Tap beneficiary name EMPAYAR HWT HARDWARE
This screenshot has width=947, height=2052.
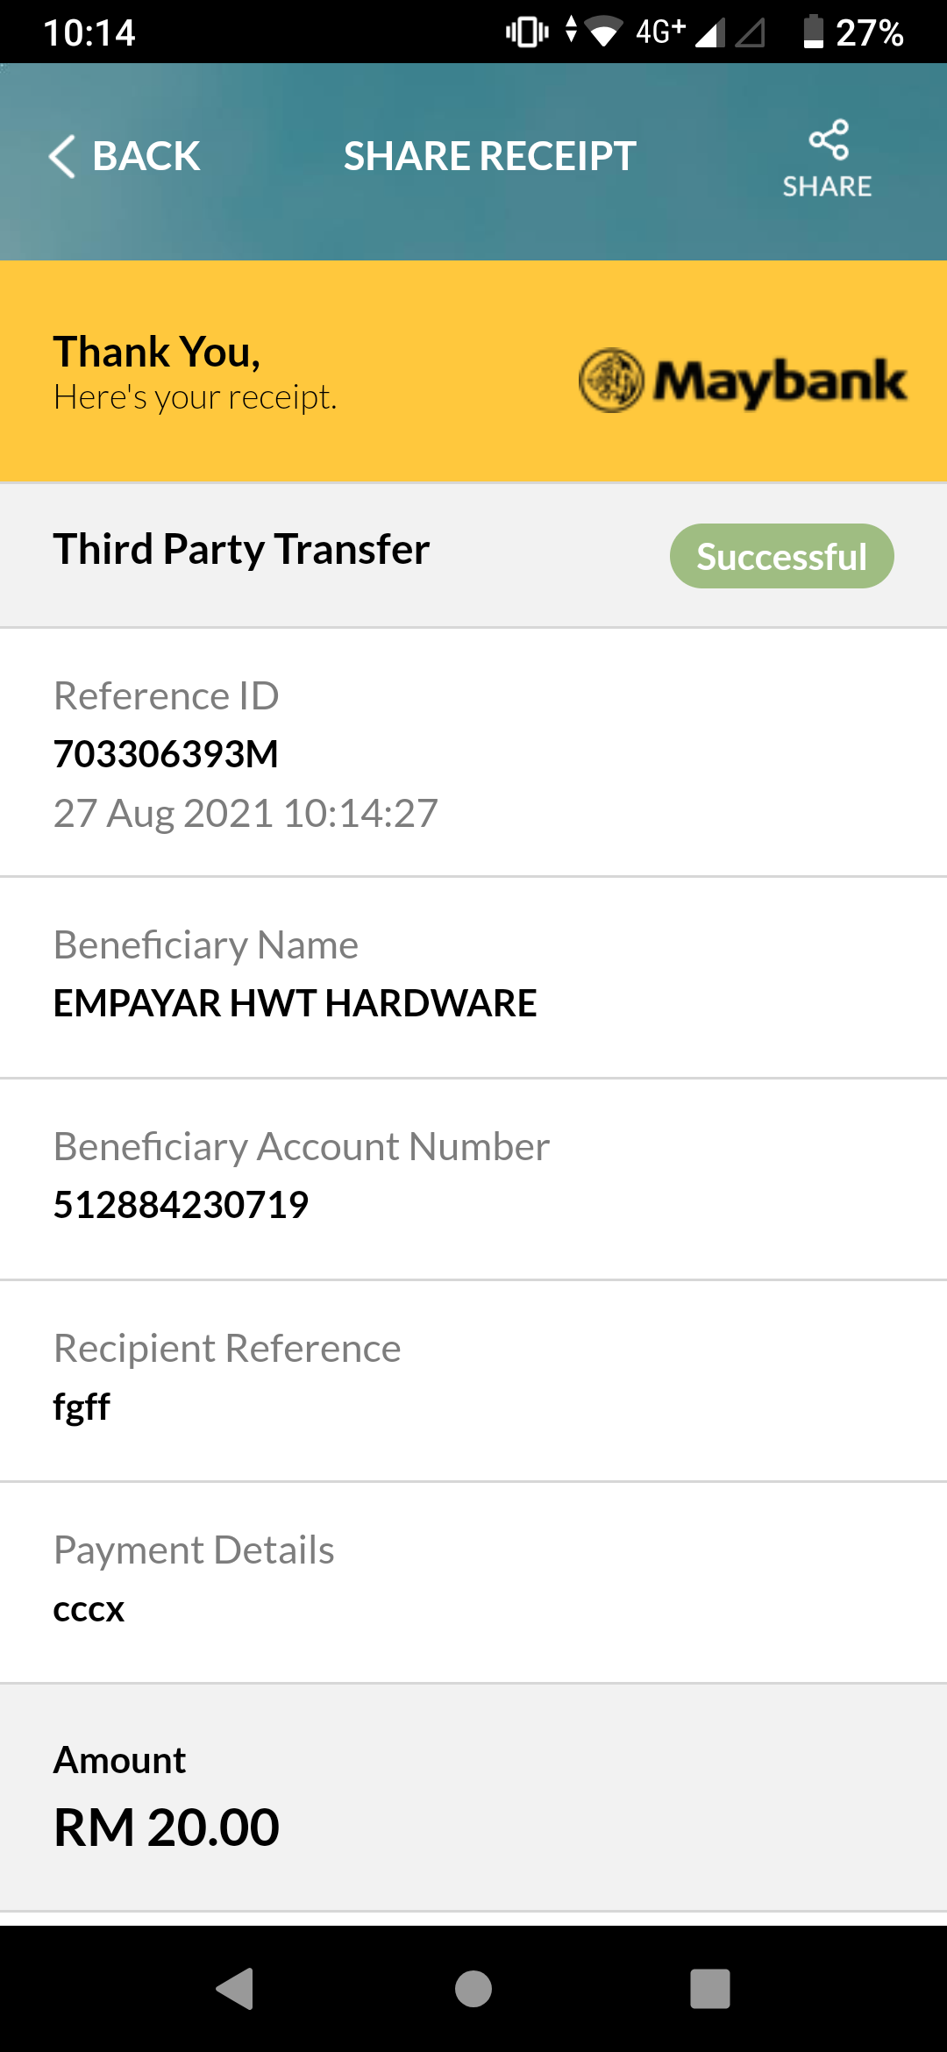point(295,1003)
